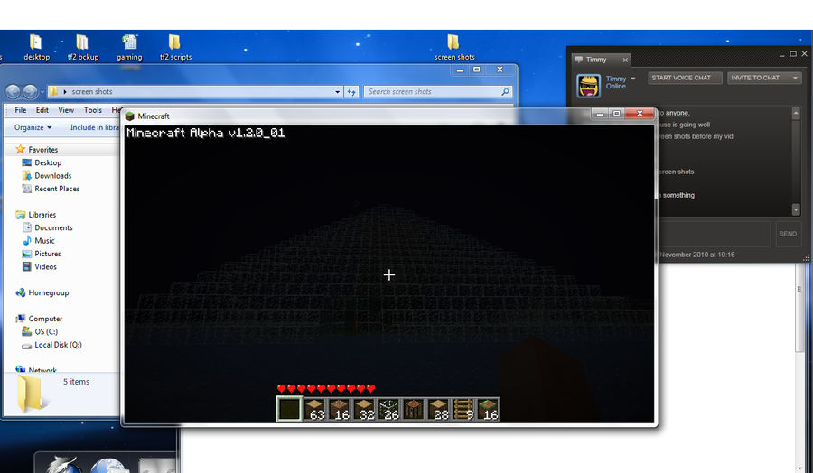Select OS (C:) drive
The image size is (813, 473).
pyautogui.click(x=46, y=331)
